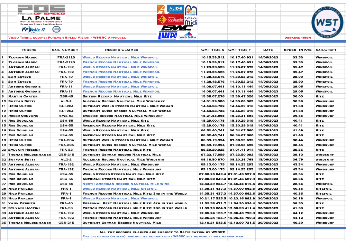Select Wingfoil sailcraft in row 27
This screenshot has width=346, height=244.
[324, 184]
